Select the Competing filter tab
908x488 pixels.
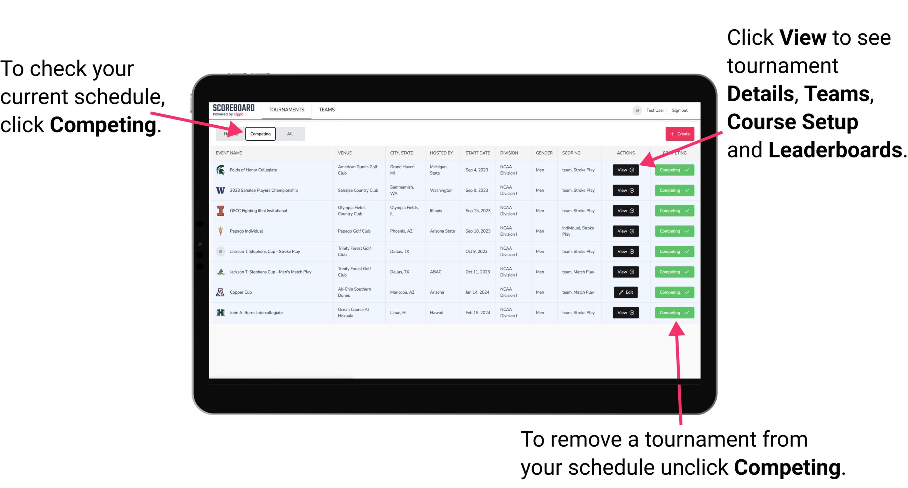pyautogui.click(x=260, y=134)
